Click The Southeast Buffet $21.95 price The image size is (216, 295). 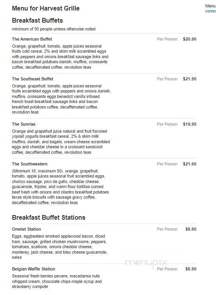click(190, 79)
